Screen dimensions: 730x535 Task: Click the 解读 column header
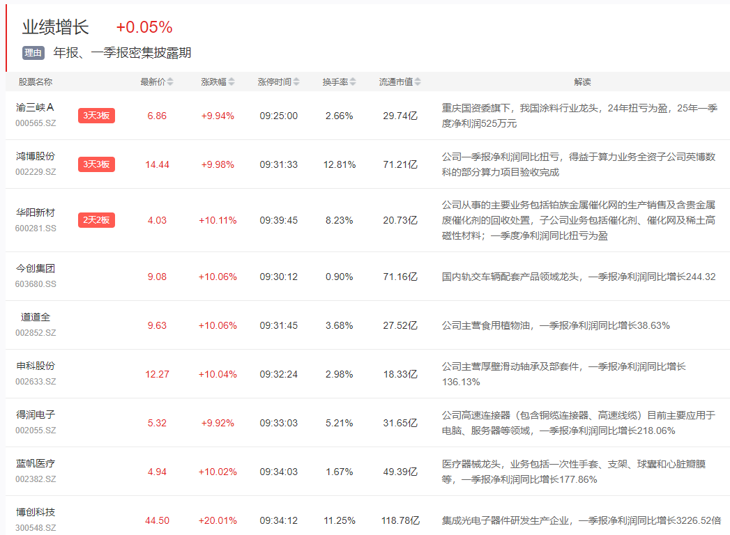582,82
